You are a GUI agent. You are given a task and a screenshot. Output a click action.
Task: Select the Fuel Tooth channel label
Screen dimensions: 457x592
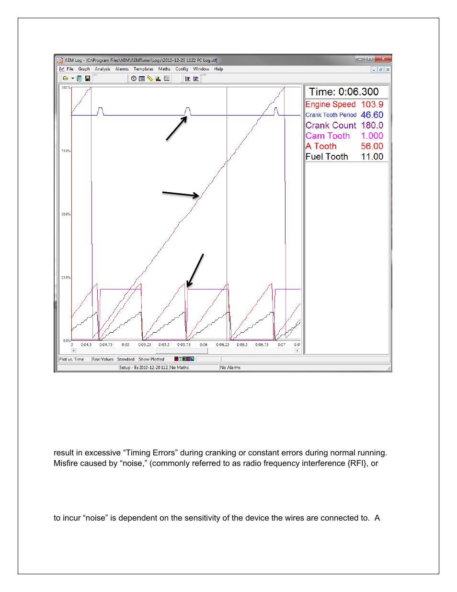pyautogui.click(x=327, y=157)
